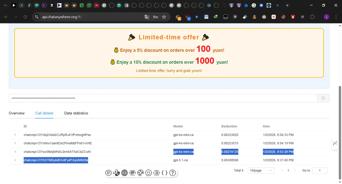Click deduction value 0.00323025

[x=230, y=135]
